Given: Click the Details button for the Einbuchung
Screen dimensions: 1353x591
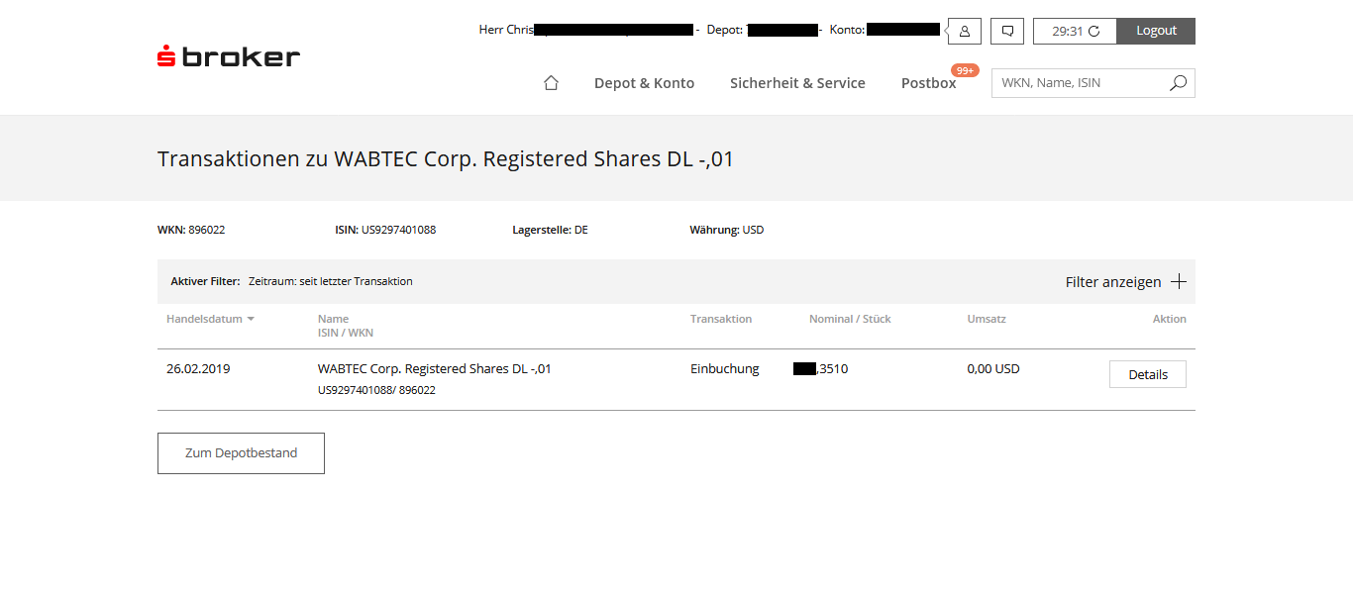Looking at the screenshot, I should click(1147, 374).
